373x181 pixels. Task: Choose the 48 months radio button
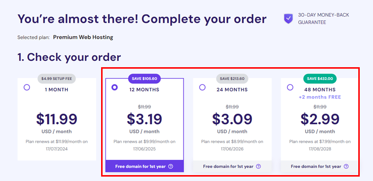pyautogui.click(x=290, y=87)
